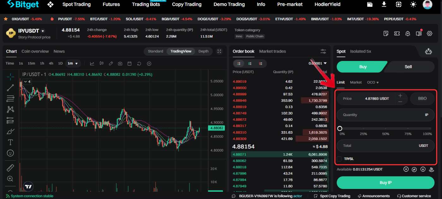Select the 15m timeframe
Viewport: 442px width, 199px height.
[31, 64]
